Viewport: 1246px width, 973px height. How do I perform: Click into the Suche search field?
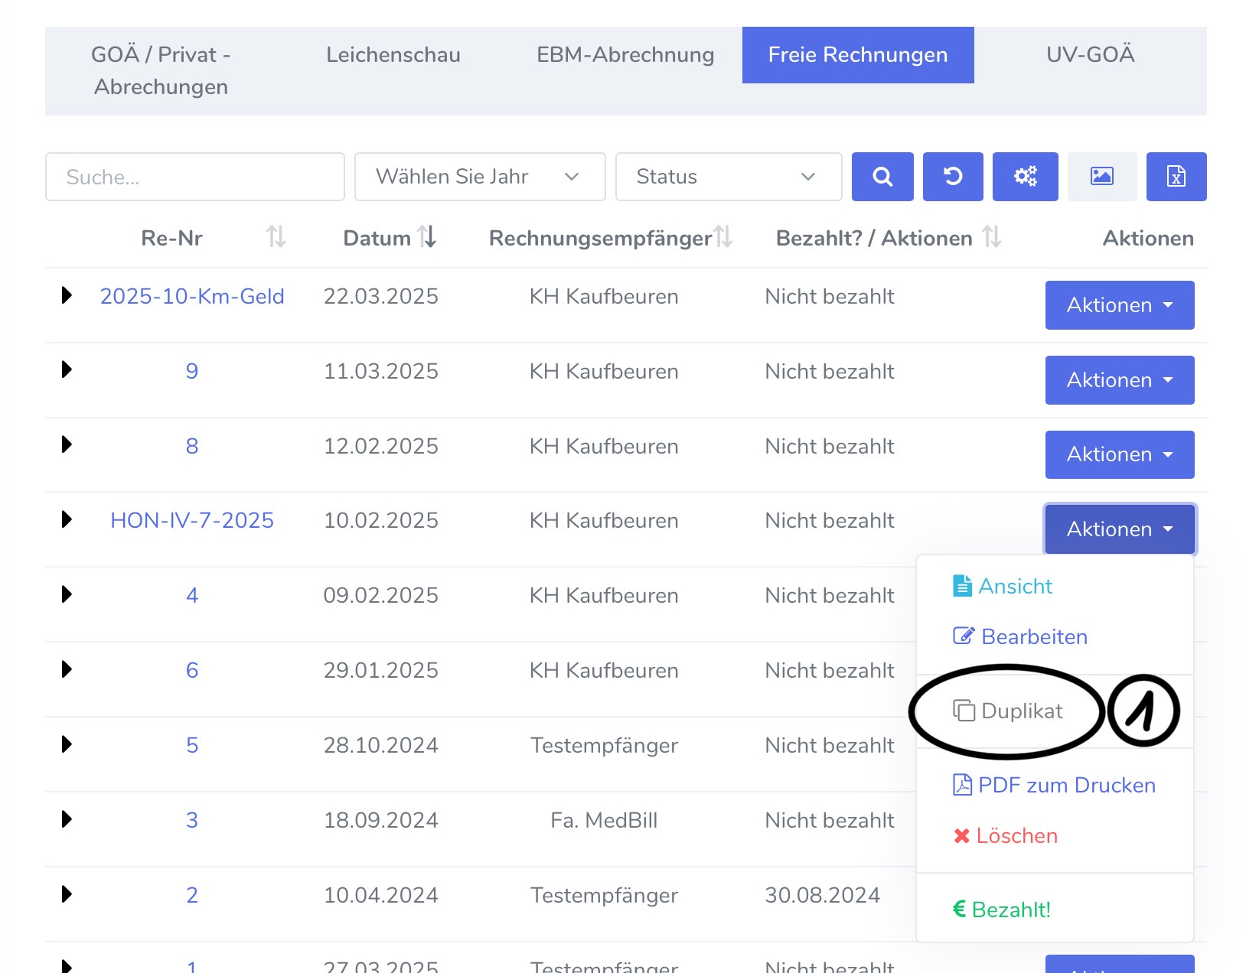pyautogui.click(x=194, y=177)
